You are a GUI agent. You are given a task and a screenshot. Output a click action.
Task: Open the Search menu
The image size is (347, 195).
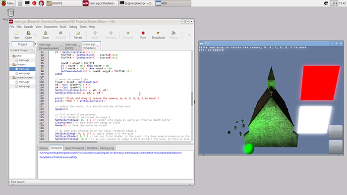(x=28, y=27)
